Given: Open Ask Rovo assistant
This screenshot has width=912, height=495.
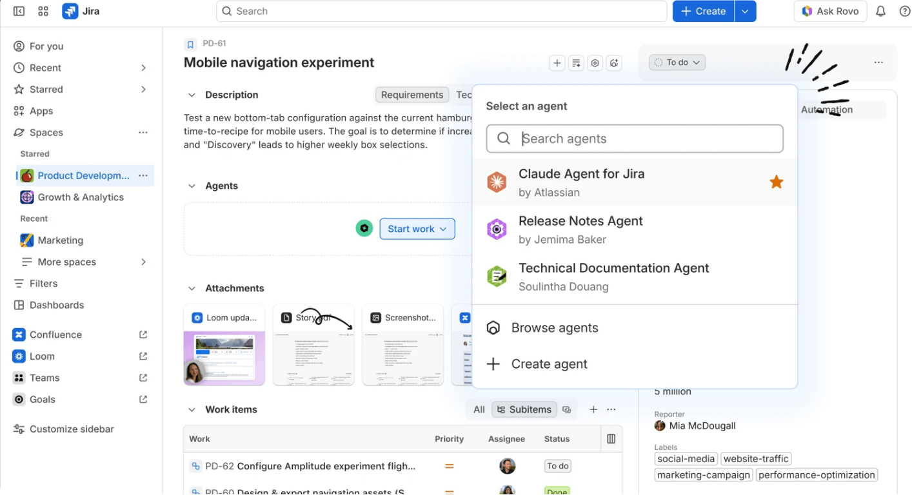Looking at the screenshot, I should pyautogui.click(x=830, y=11).
